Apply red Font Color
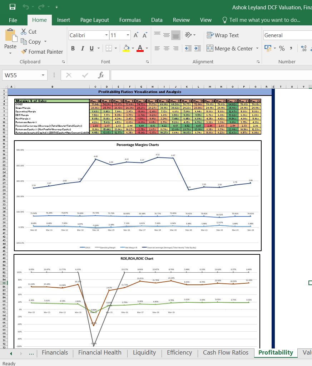This screenshot has width=312, height=366. pos(140,48)
